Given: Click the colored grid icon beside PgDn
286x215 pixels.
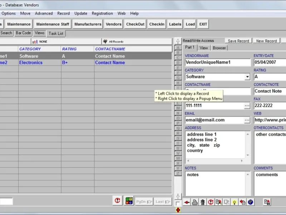Looking at the screenshot, I should (x=129, y=201).
